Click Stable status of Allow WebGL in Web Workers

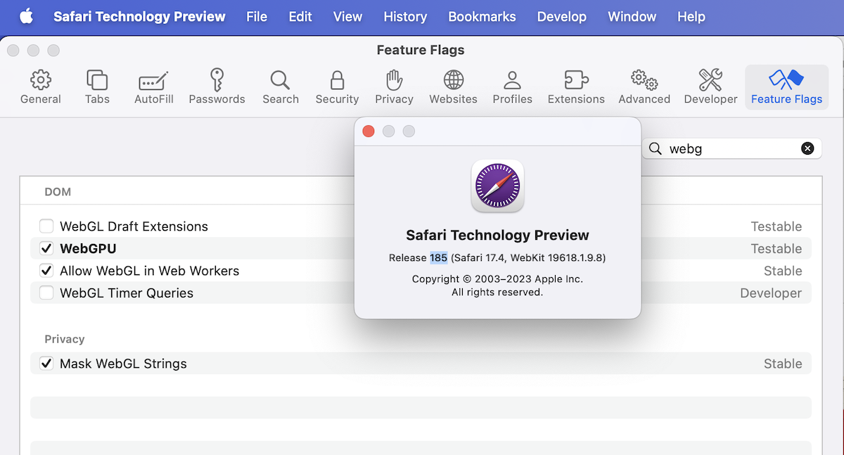pyautogui.click(x=783, y=271)
